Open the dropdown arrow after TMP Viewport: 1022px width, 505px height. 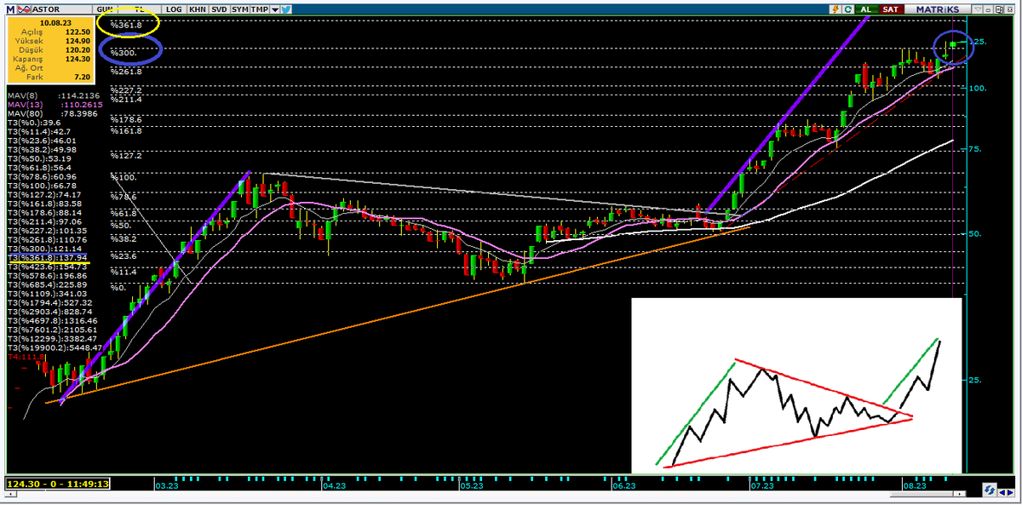click(274, 9)
